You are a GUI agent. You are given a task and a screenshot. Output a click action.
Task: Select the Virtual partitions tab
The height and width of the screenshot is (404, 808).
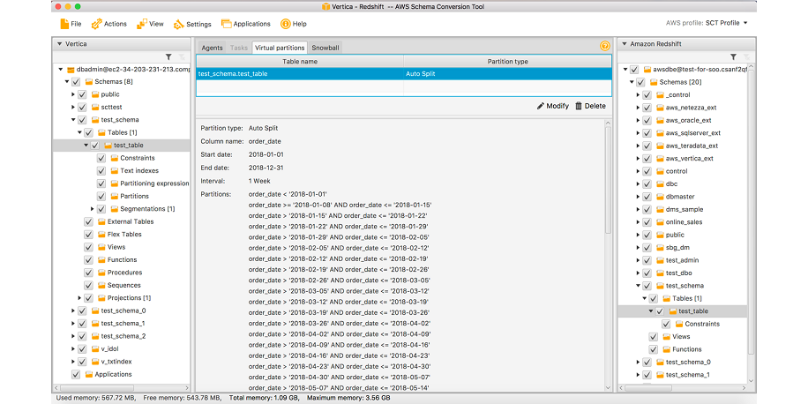pos(280,48)
